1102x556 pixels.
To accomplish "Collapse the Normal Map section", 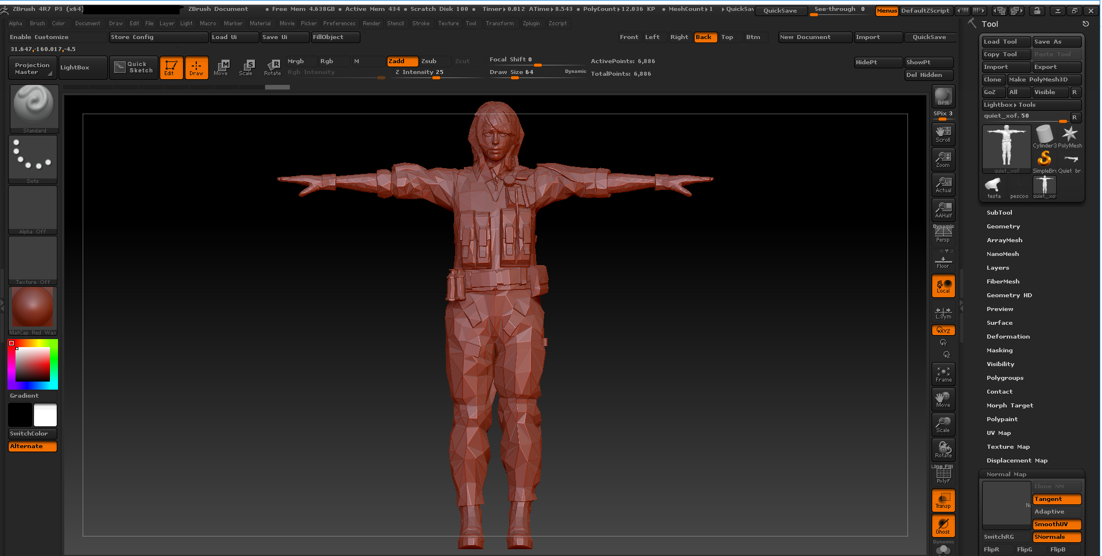I will tap(1006, 474).
